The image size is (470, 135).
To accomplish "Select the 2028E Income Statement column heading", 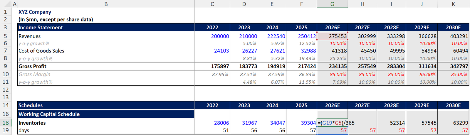I will pos(391,27).
